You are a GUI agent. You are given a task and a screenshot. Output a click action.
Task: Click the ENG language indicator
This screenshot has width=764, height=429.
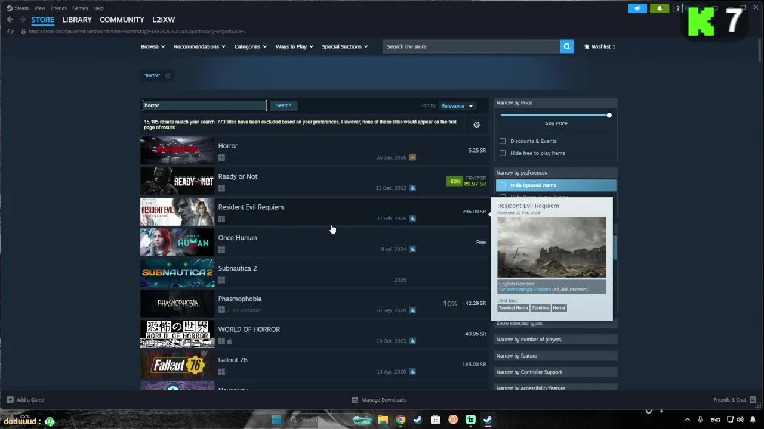[x=715, y=420]
